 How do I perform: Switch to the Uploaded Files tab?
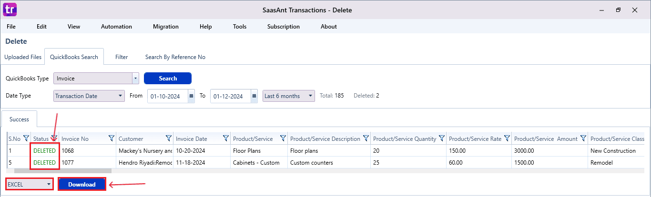point(23,57)
